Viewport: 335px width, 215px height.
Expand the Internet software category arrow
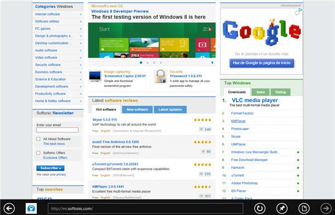click(x=81, y=14)
